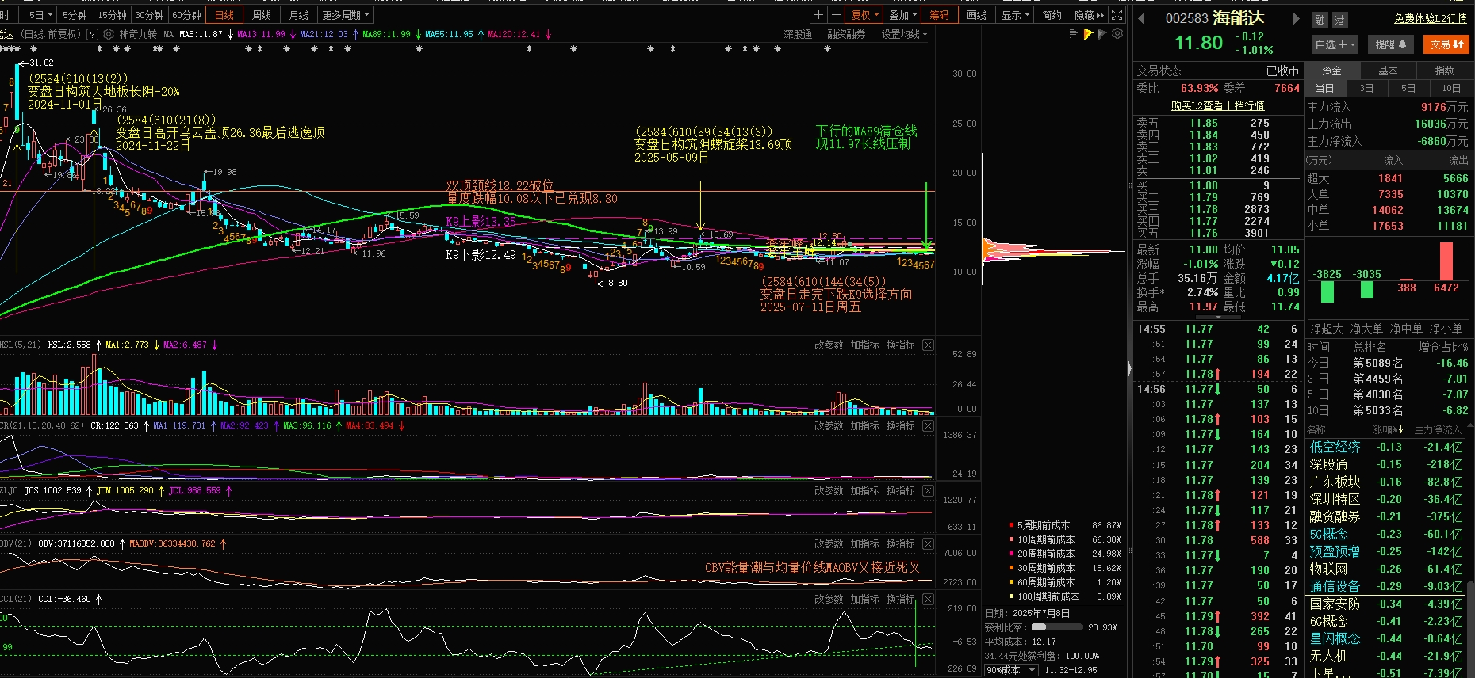Image resolution: width=1475 pixels, height=678 pixels.
Task: Close the CR indicator pane
Action: pos(928,426)
